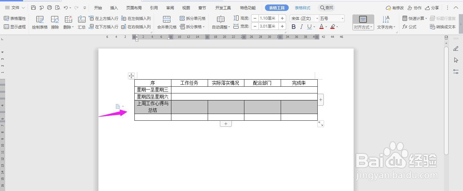Select the 绘制表格 draw table tool
This screenshot has width=463, height=191.
(x=40, y=23)
